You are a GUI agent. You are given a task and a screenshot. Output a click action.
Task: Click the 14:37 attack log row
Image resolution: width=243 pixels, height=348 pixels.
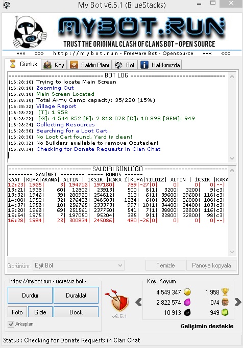pyautogui.click(x=116, y=205)
